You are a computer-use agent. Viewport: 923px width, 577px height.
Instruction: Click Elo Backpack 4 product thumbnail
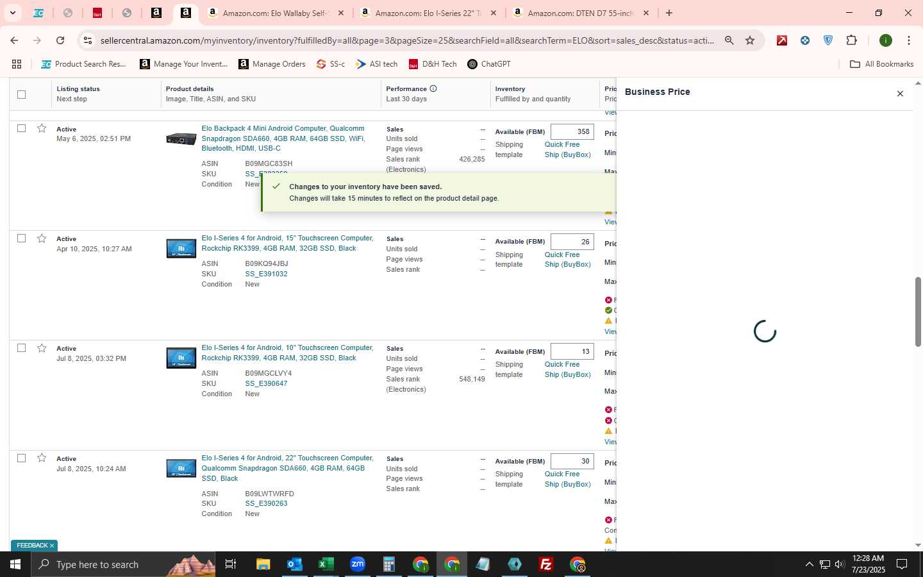(x=181, y=138)
